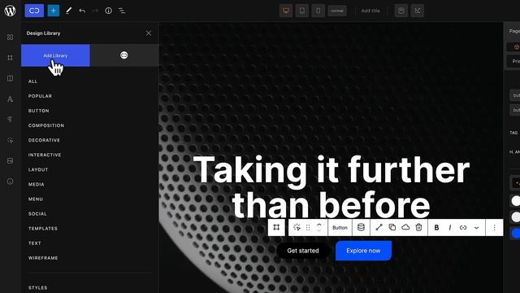Viewport: 520px width, 293px height.
Task: Toggle italic formatting
Action: [x=449, y=228]
